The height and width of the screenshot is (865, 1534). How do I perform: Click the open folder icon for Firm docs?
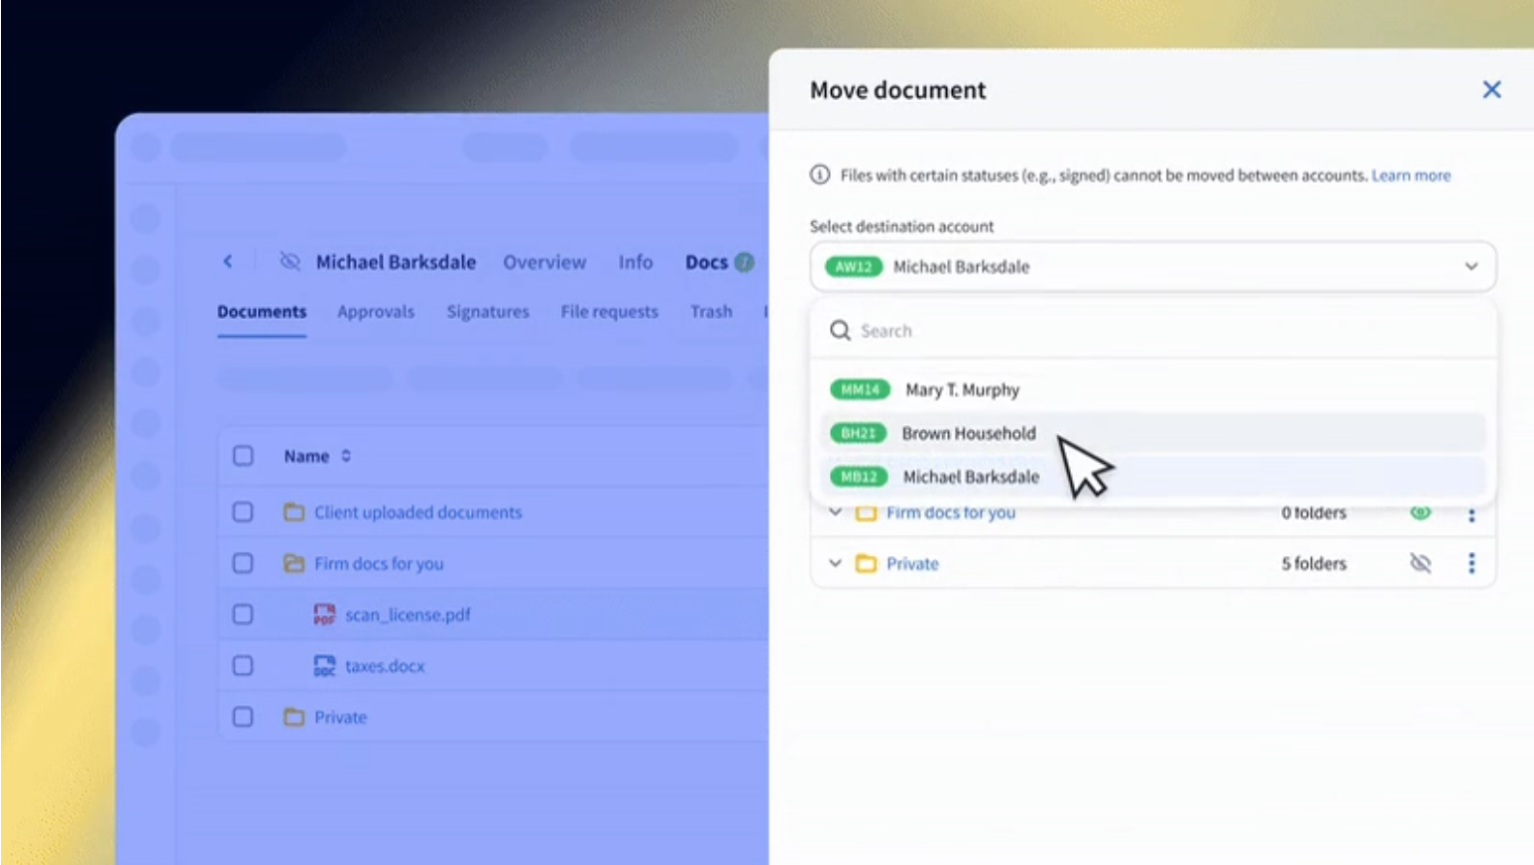tap(294, 564)
